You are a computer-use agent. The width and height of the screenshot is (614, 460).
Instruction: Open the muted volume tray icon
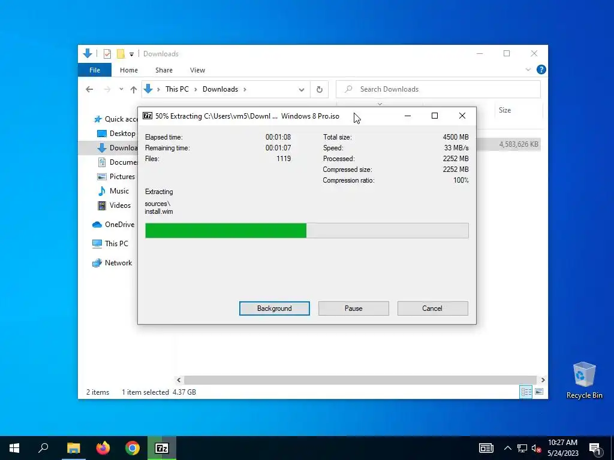point(536,448)
